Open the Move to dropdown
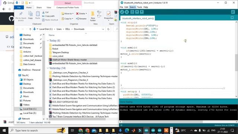The height and width of the screenshot is (134, 238). 67,13
